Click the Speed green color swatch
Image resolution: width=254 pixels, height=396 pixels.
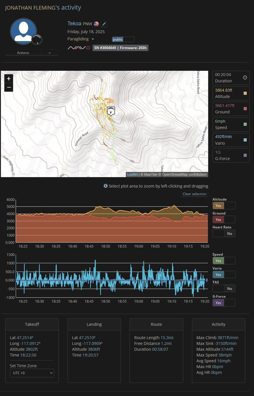tap(245, 124)
